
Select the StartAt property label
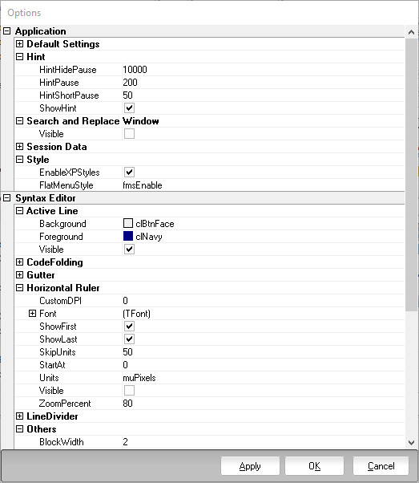click(52, 365)
